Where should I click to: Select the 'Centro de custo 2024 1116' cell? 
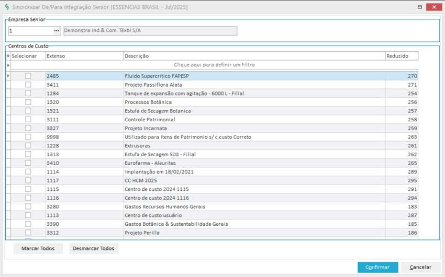point(254,198)
